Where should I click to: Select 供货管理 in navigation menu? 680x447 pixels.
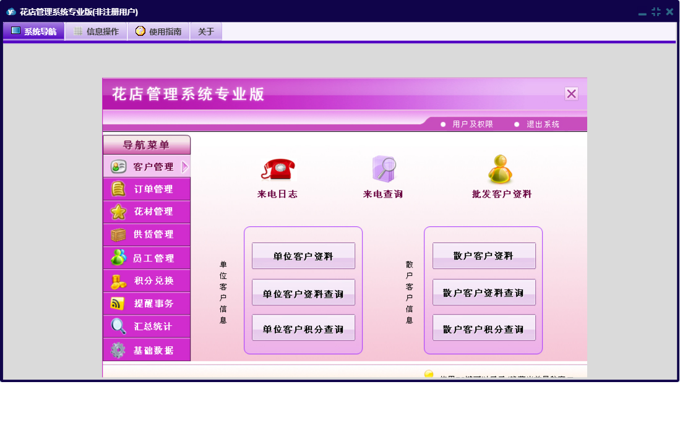147,235
